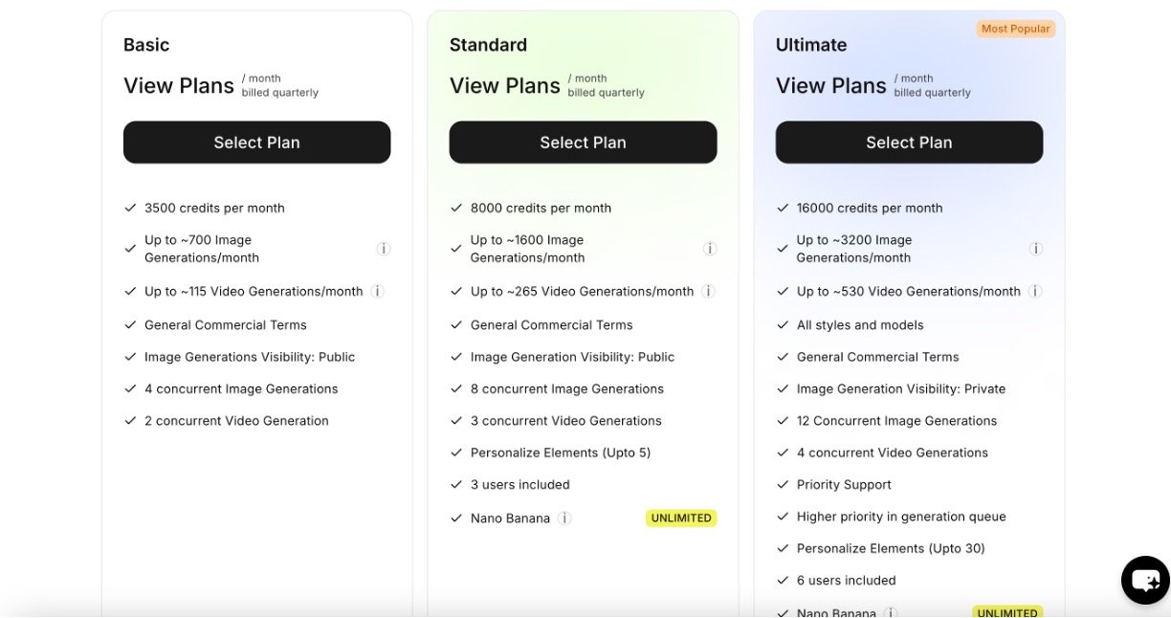Show info for ~265 Video Generations/month
The width and height of the screenshot is (1171, 618).
pos(709,292)
